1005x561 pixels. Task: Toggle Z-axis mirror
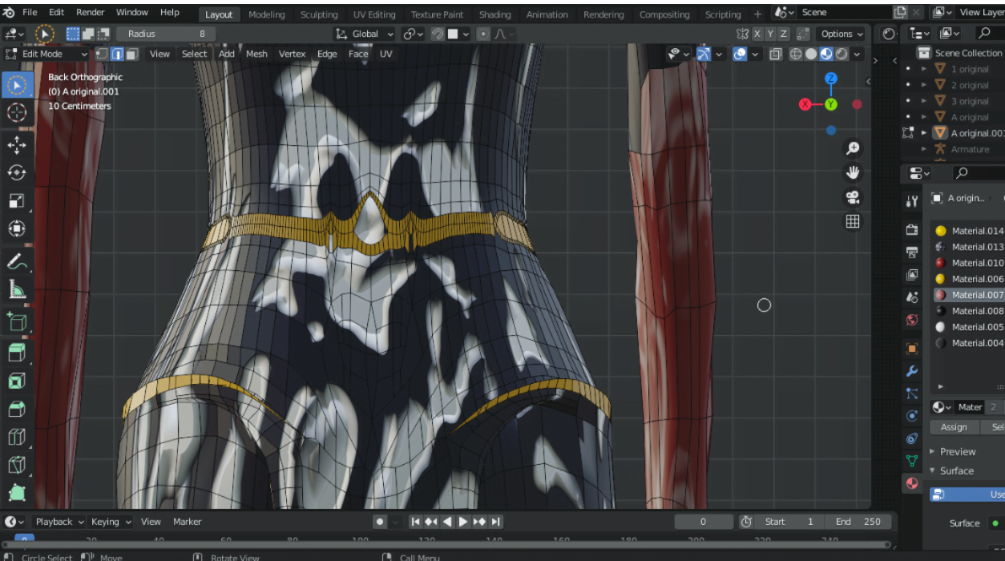pyautogui.click(x=784, y=34)
